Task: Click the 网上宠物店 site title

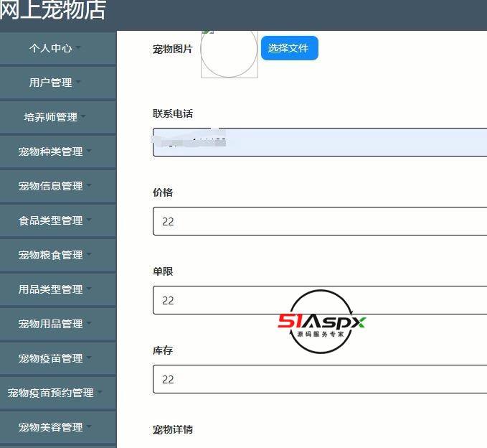Action: pyautogui.click(x=53, y=10)
